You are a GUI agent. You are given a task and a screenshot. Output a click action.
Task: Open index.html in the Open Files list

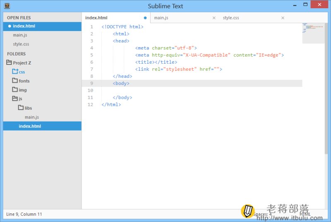pos(42,26)
